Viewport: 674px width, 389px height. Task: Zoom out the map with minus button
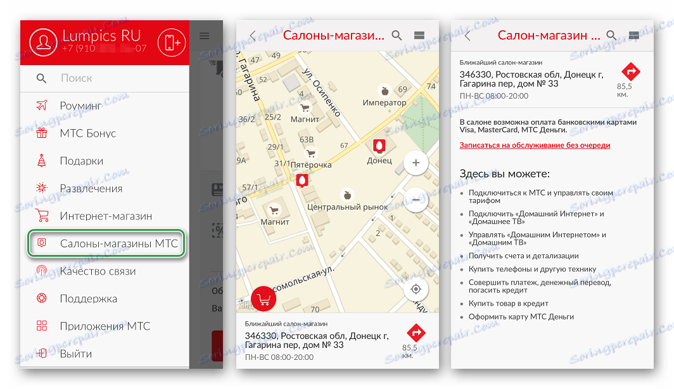click(416, 200)
